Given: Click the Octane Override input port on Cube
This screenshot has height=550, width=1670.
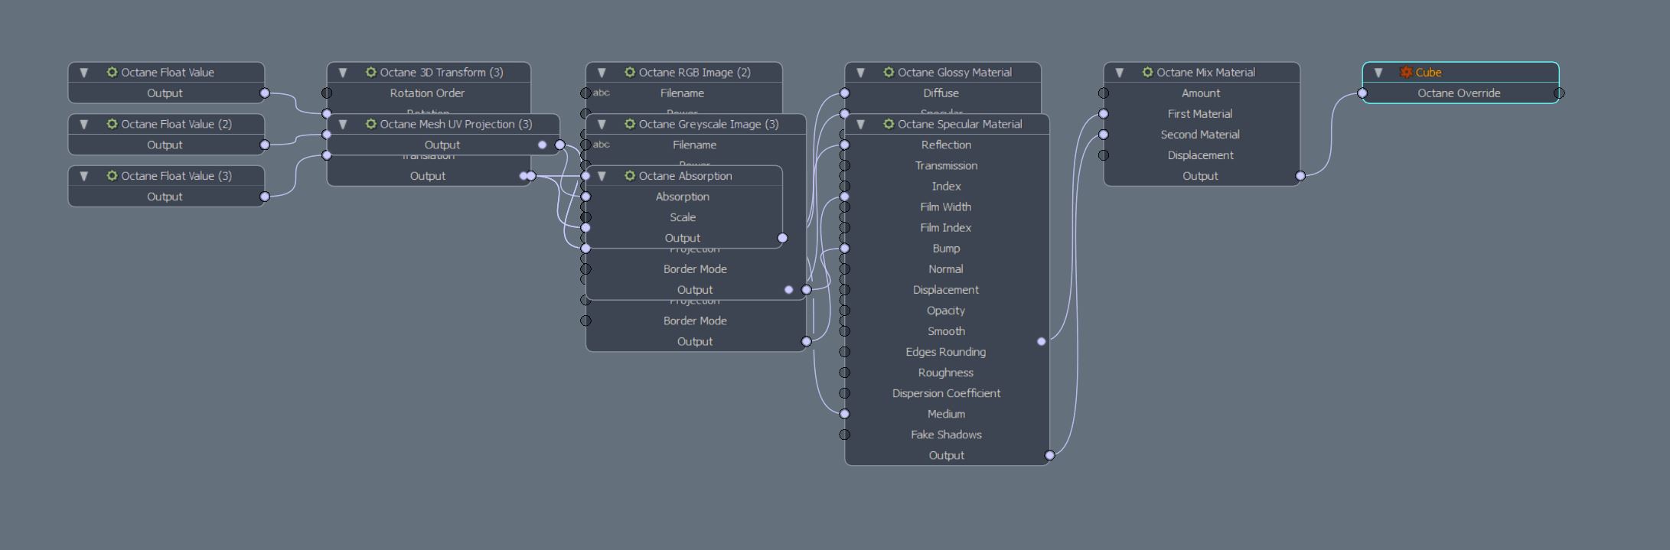Looking at the screenshot, I should coord(1362,93).
